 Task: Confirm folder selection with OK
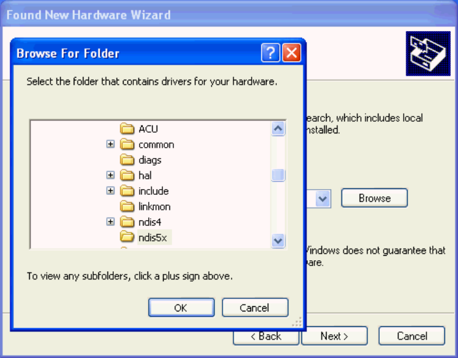click(181, 308)
